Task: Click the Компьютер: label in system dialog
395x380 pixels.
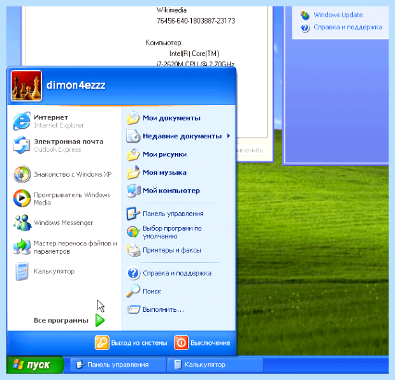Action: pos(164,43)
